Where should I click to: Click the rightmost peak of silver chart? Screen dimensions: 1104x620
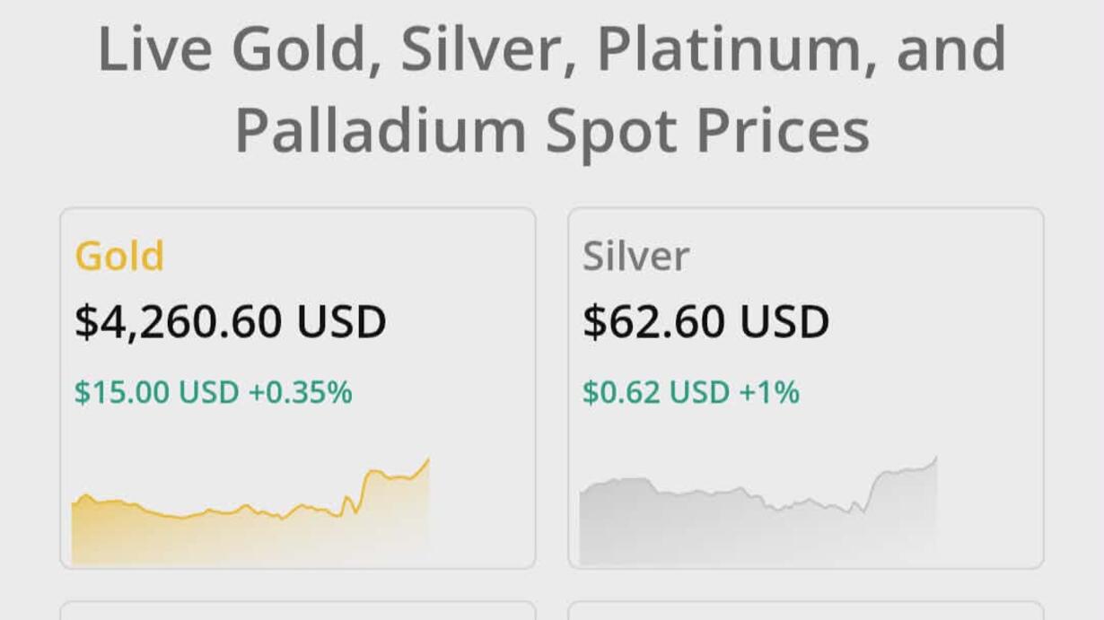[x=935, y=459]
